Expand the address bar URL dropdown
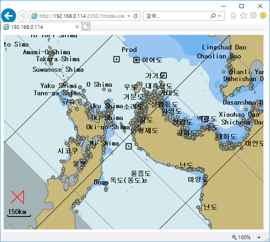This screenshot has height=242, width=270. pos(129,16)
